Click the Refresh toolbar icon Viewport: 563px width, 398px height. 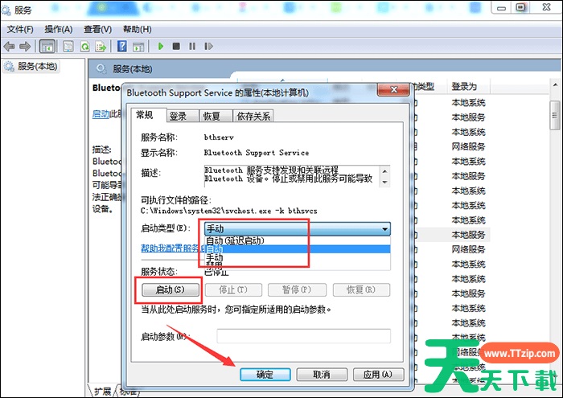[x=84, y=47]
